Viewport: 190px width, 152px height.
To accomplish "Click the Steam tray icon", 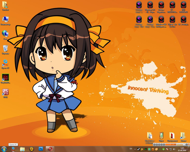I will tap(138, 149).
